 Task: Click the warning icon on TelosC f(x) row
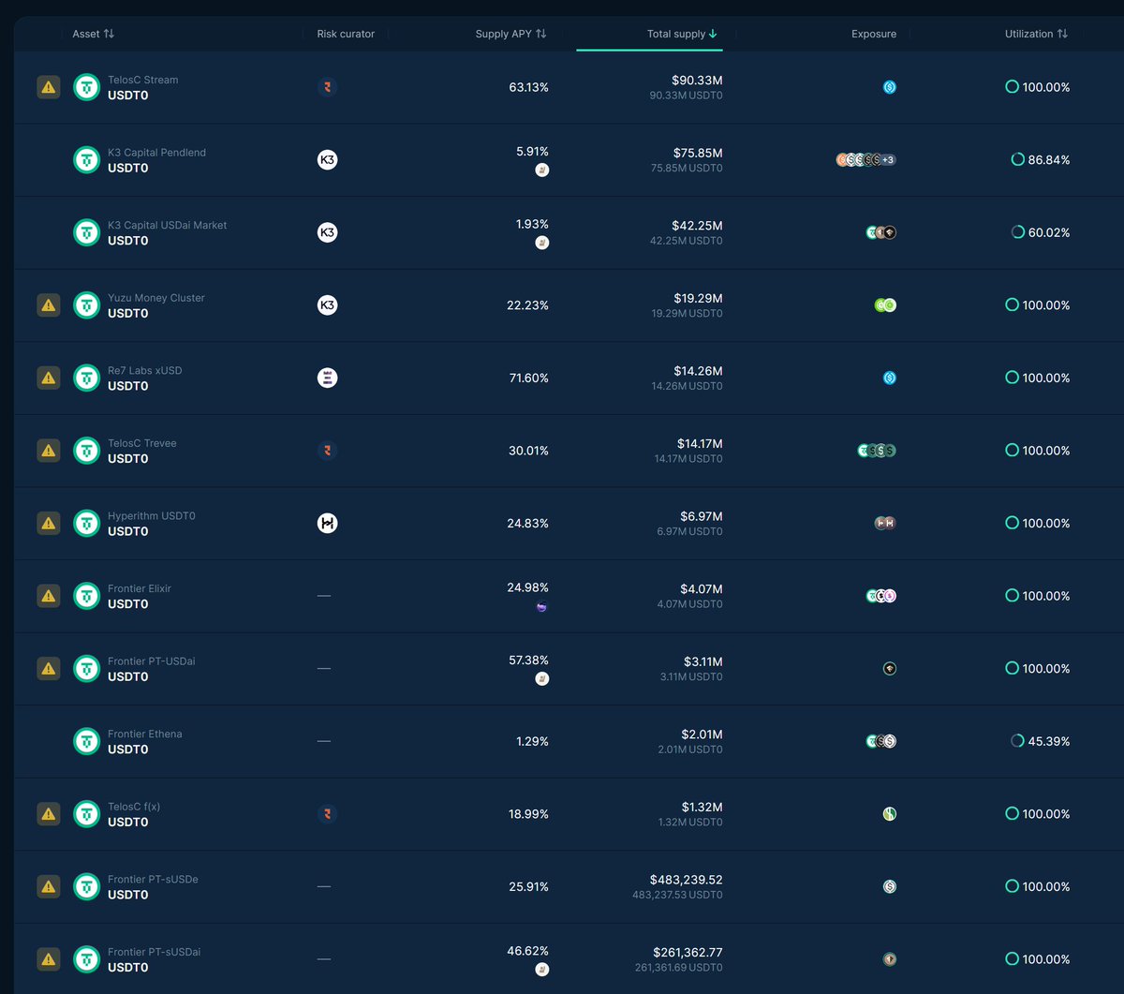49,814
